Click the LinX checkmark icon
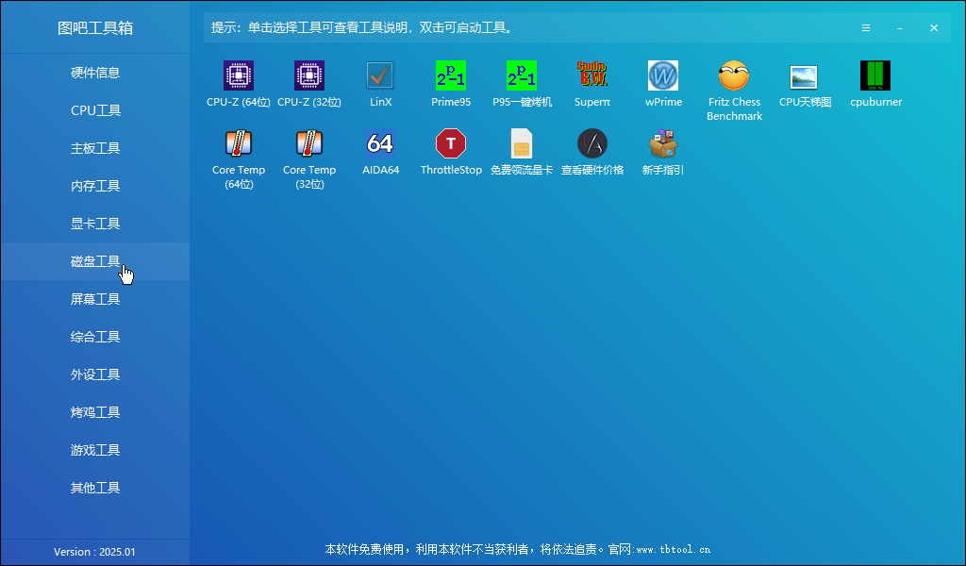 point(380,75)
